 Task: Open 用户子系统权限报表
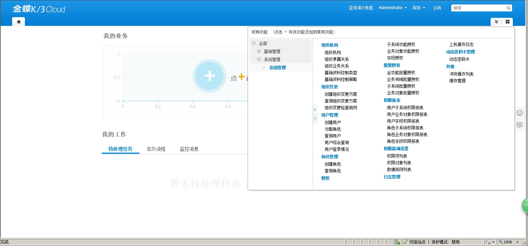coord(405,108)
